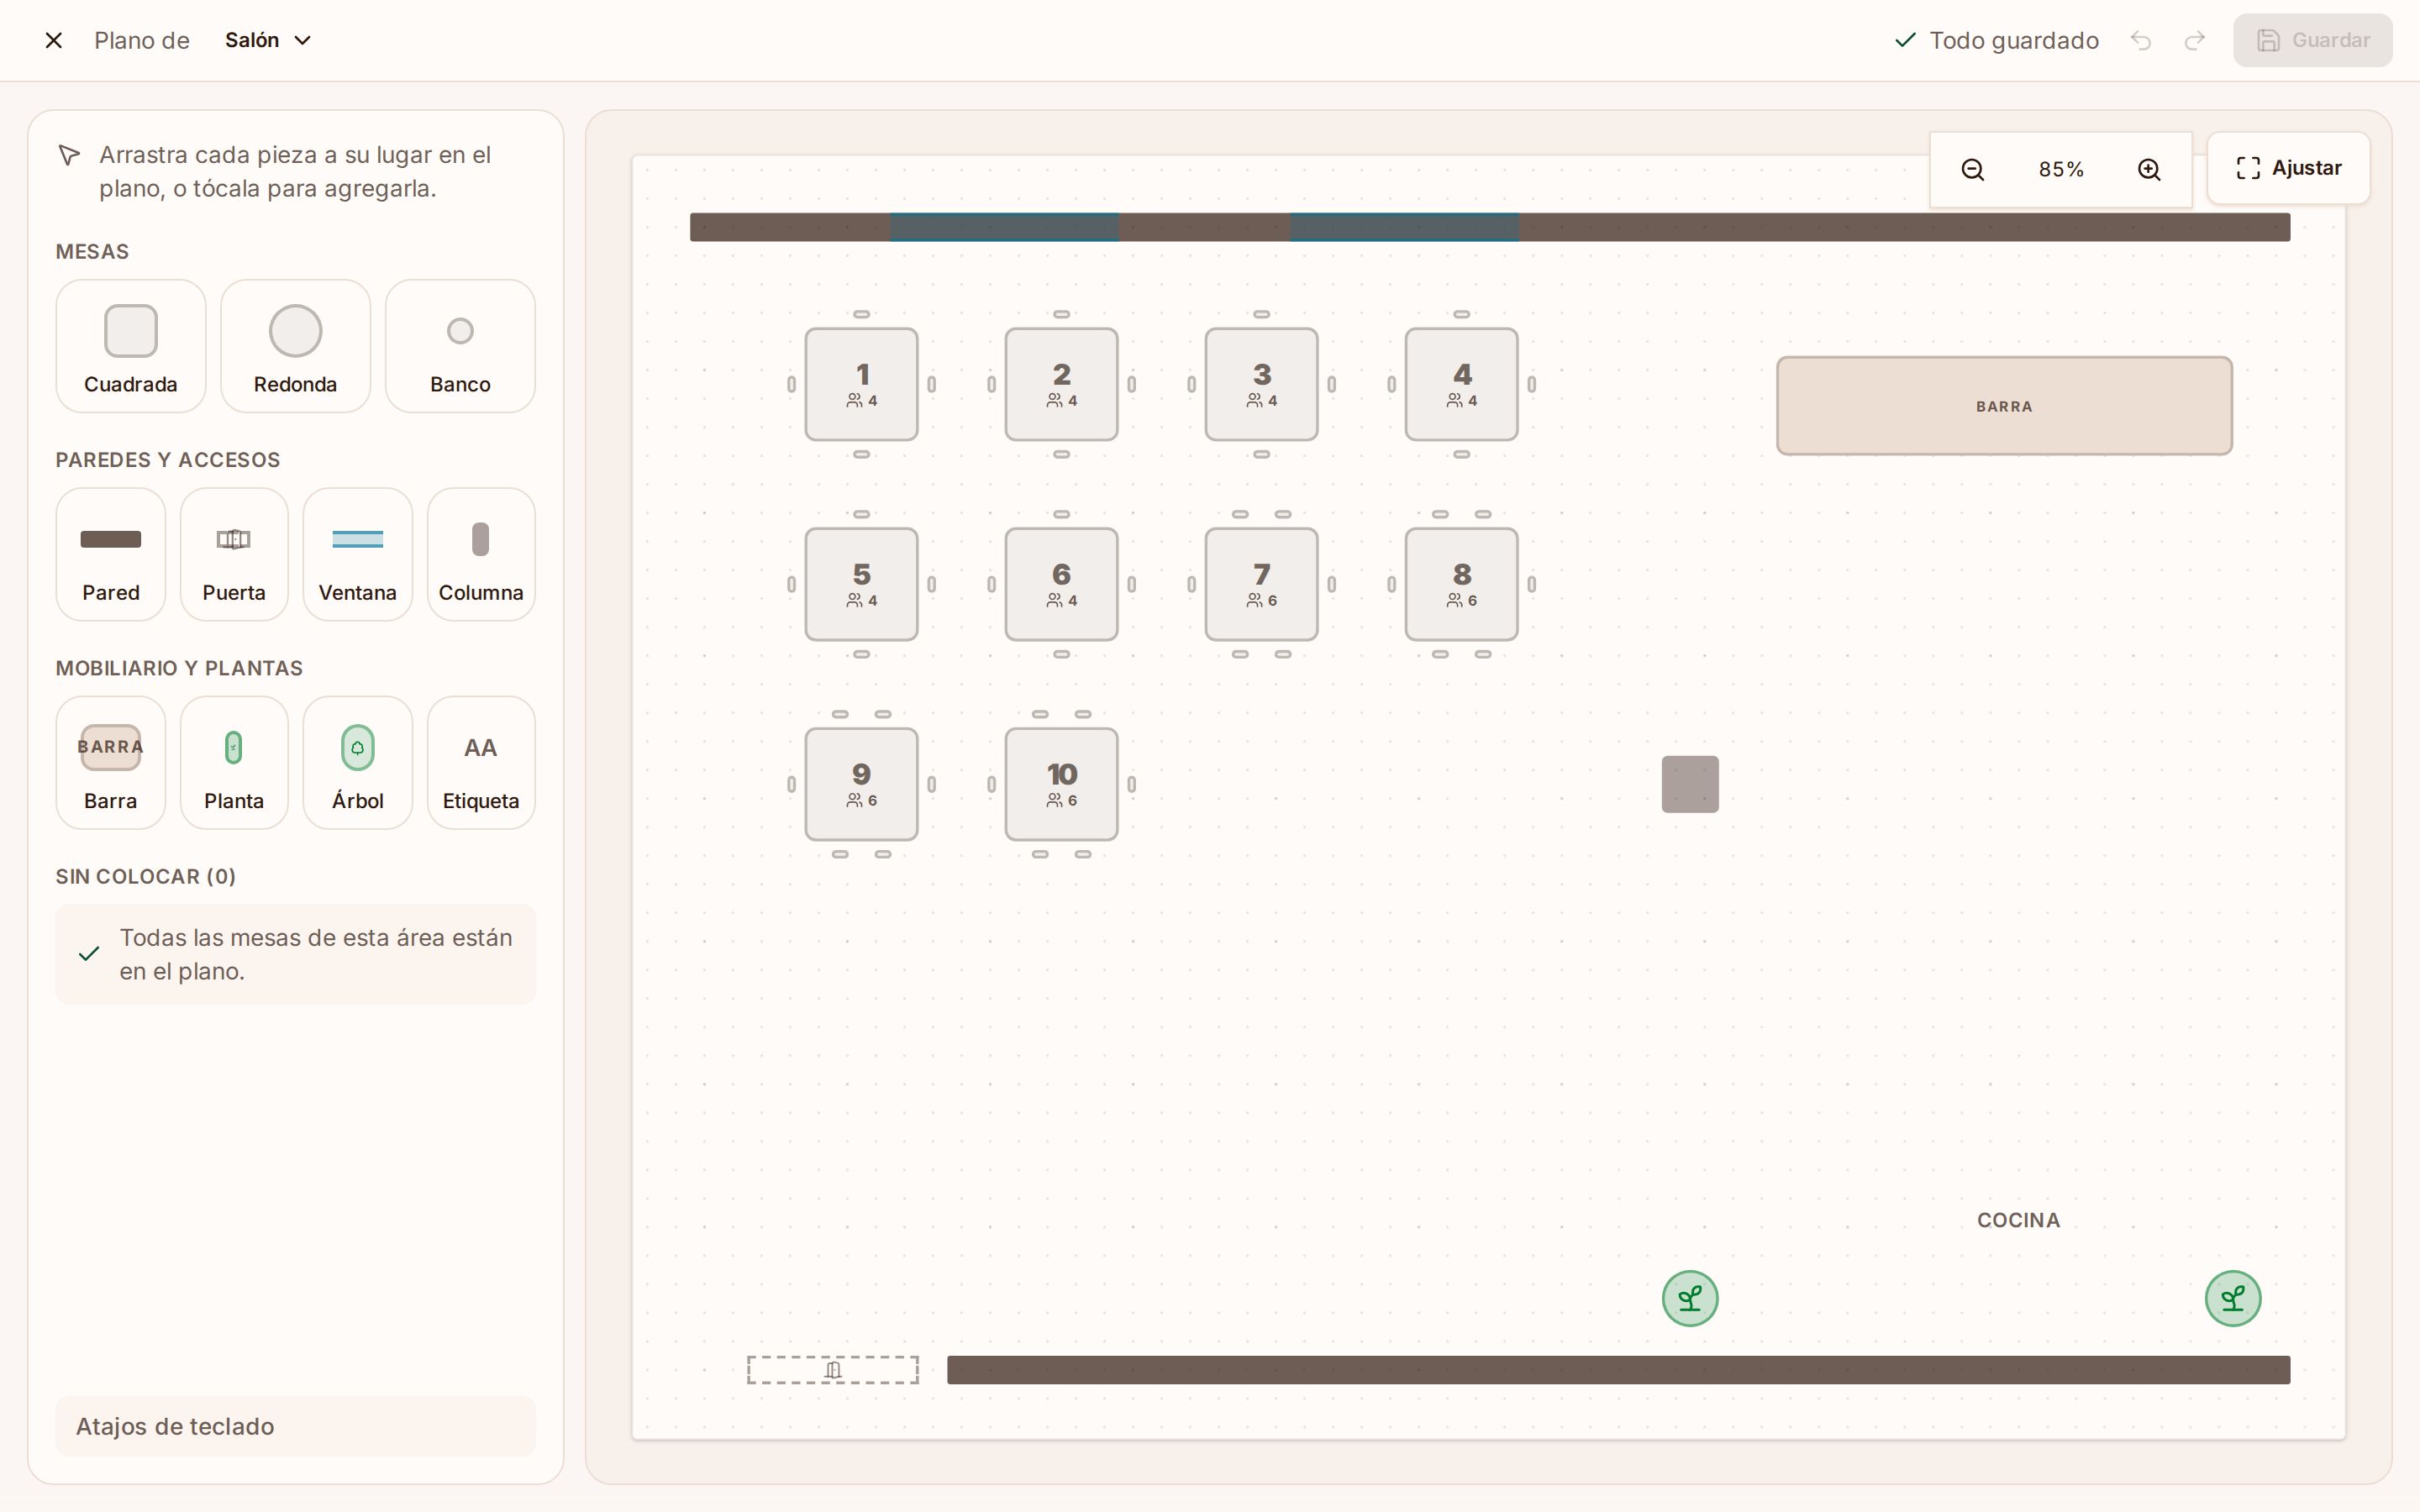Select table 3 on the plan
This screenshot has height=1512, width=2420.
[1262, 384]
